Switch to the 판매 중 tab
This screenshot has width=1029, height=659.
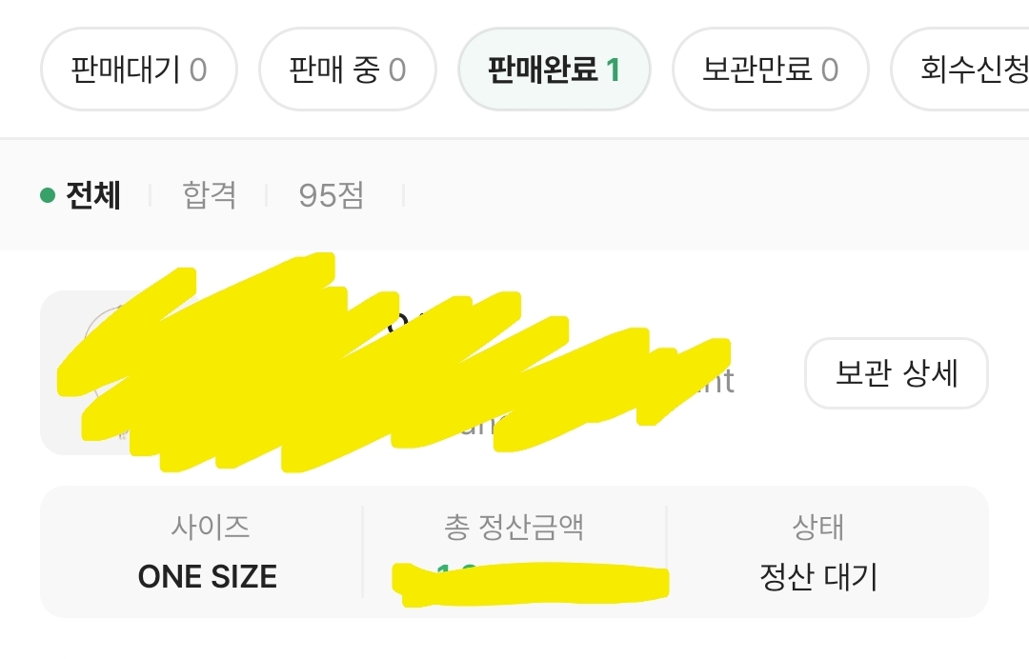347,70
